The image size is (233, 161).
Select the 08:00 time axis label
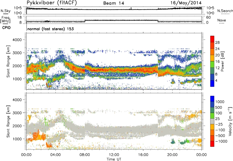tap(85, 155)
